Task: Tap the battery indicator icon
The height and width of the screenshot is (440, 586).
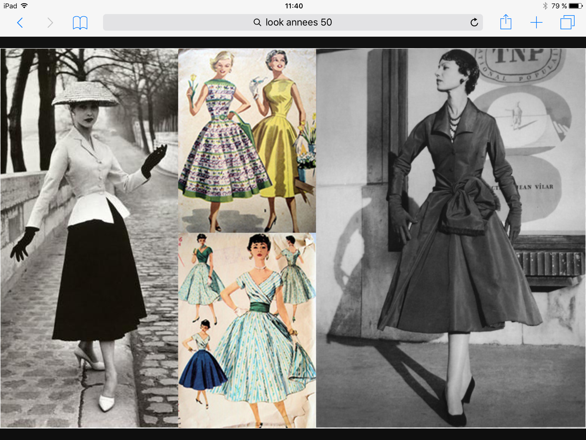Action: coord(575,6)
